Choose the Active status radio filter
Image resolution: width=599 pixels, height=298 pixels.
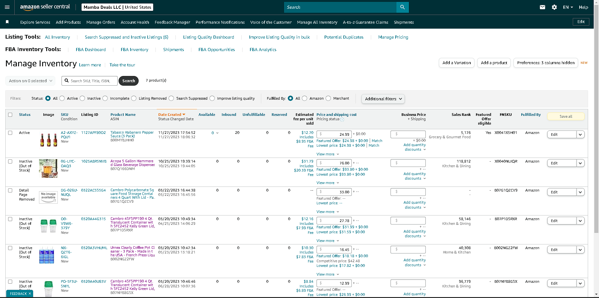click(x=62, y=98)
